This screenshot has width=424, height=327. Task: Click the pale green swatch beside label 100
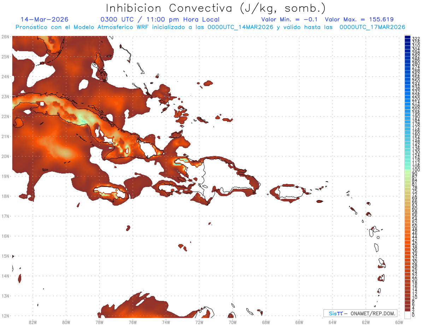(x=407, y=171)
